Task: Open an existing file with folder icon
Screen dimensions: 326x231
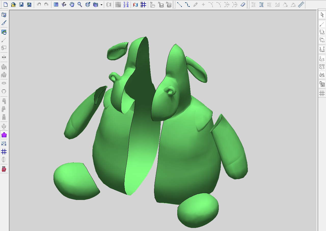Action: pyautogui.click(x=13, y=5)
